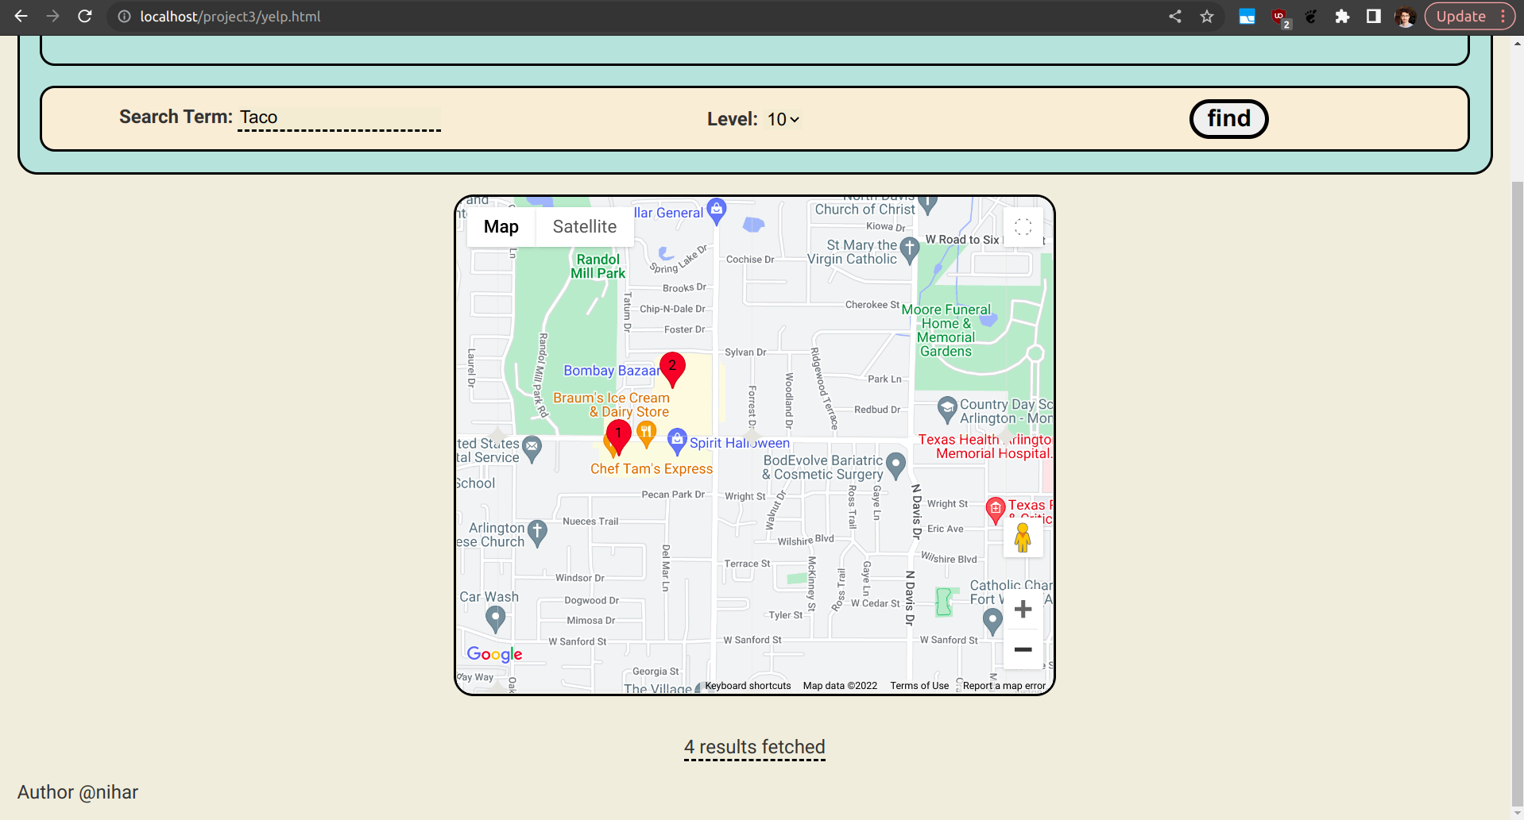Open the Level dropdown
1524x820 pixels.
click(x=783, y=119)
